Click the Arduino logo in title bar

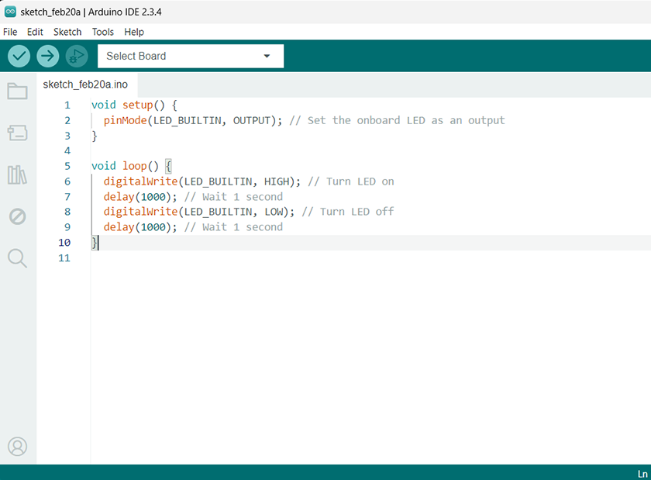point(10,12)
